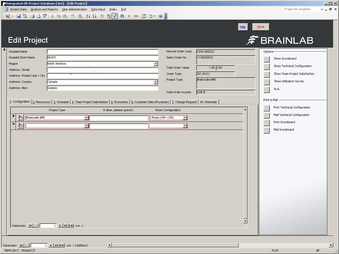This screenshot has height=254, width=339.
Task: Expand the Design view dropdown arrow
Action: (x=12, y=16)
